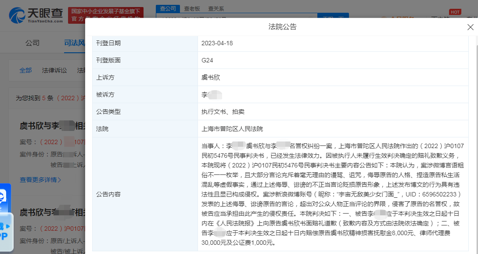The image size is (478, 254).
Task: Select the 全部 filter
Action: 25,70
